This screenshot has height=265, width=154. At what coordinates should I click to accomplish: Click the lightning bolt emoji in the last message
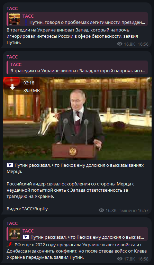[x=10, y=245]
